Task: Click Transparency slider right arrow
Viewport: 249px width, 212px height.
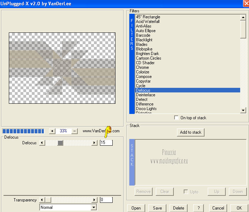Action: (94, 200)
